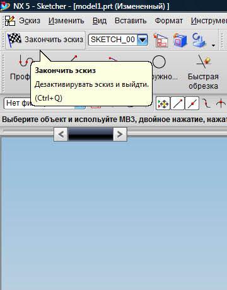Open the Вставить menu

click(131, 21)
